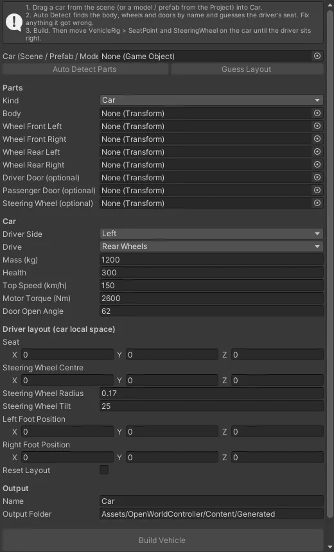334x552 pixels.
Task: Open the Kind dropdown
Action: (x=211, y=100)
